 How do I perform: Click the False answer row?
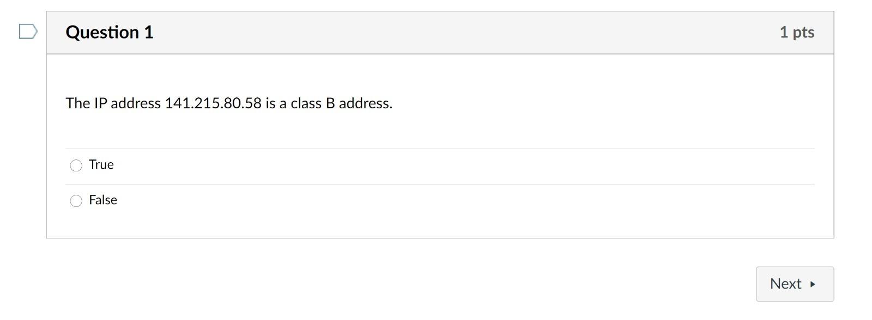tap(103, 200)
